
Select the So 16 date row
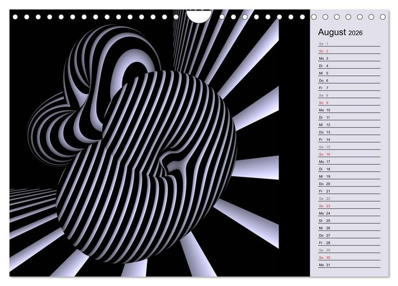coord(349,154)
